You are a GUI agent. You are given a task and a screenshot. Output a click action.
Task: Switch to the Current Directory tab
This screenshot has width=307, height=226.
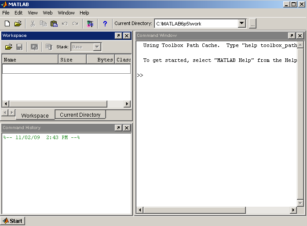point(80,115)
